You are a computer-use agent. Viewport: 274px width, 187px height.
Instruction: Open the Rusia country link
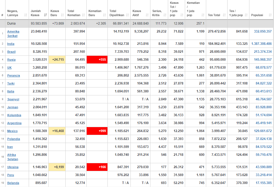pos(11,60)
